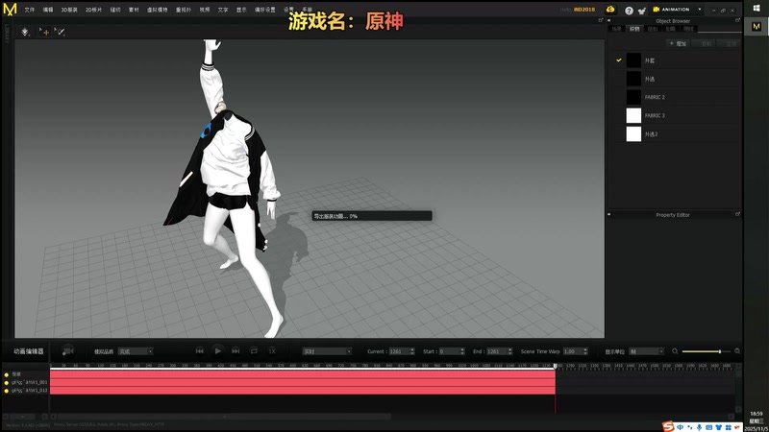Open the 模拟品质 (simulation quality) dropdown

click(x=136, y=351)
